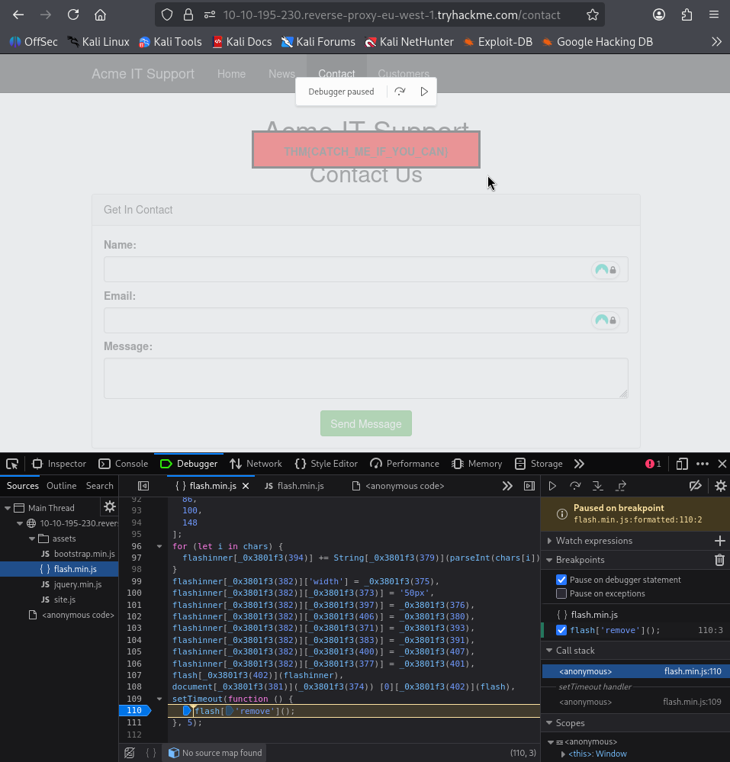Click the error count badge in devtools
730x762 pixels.
pos(653,464)
